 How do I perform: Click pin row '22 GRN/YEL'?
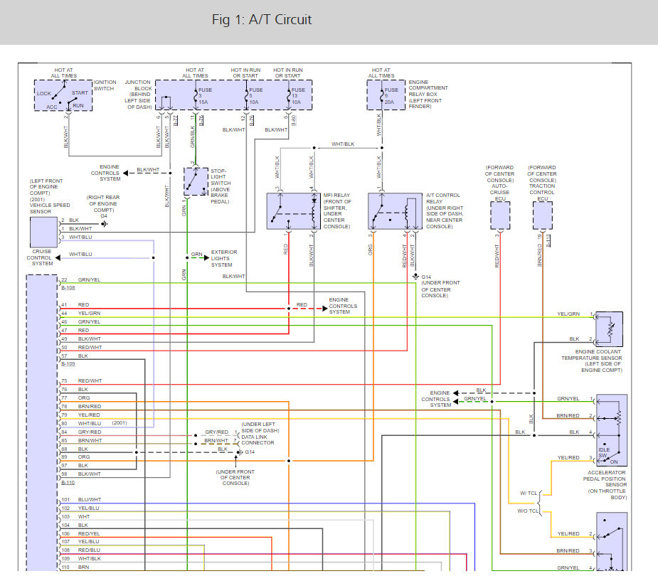point(80,279)
